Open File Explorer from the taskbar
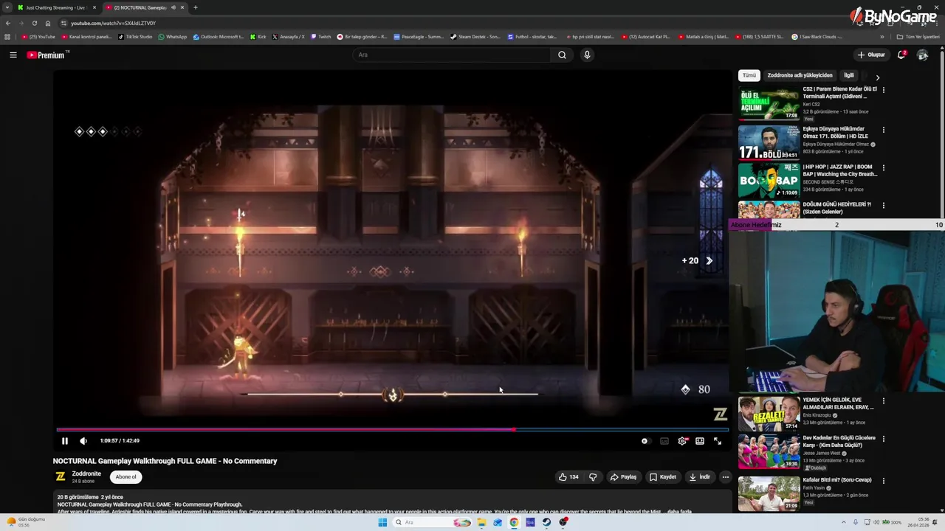Screen dimensions: 945x531 481,522
